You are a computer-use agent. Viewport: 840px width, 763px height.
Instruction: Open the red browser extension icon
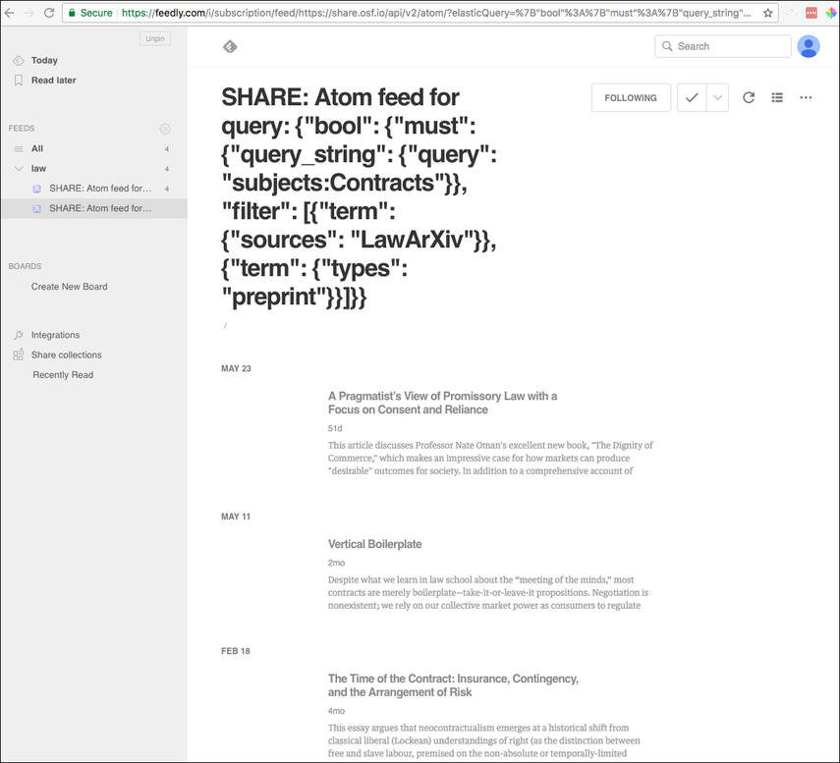pos(812,13)
